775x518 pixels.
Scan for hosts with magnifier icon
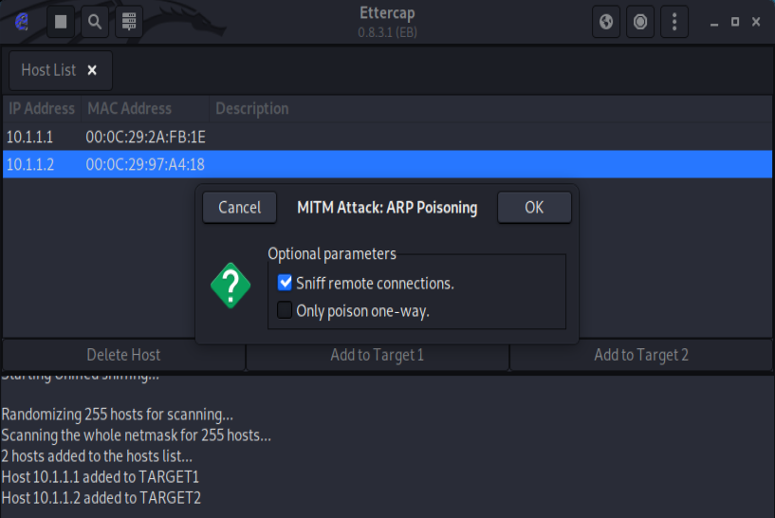click(95, 22)
